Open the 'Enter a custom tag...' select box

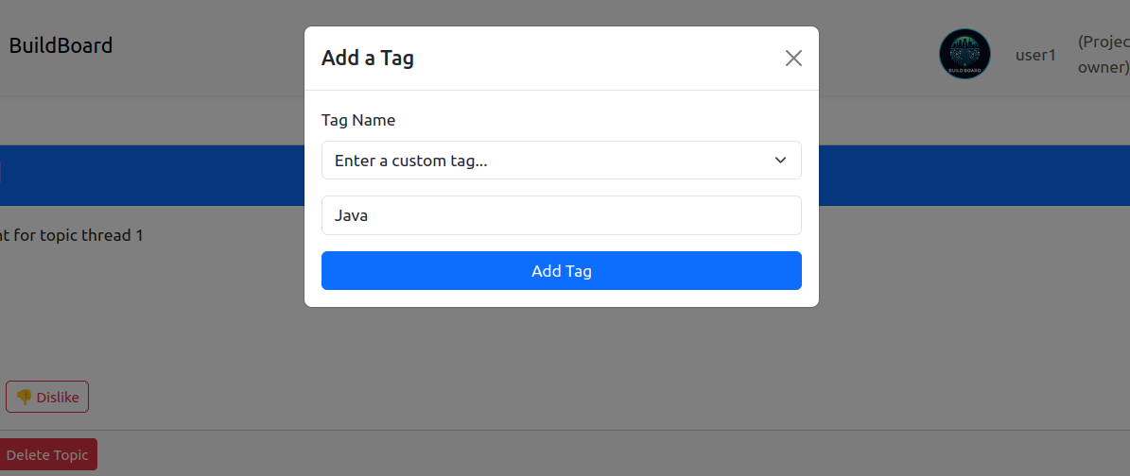(548, 161)
